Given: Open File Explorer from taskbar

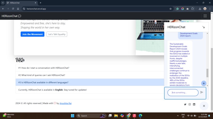Looking at the screenshot, I should (x=116, y=116).
